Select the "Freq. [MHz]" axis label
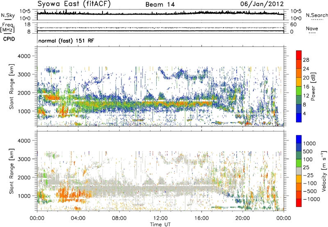328x227 pixels. 8,27
